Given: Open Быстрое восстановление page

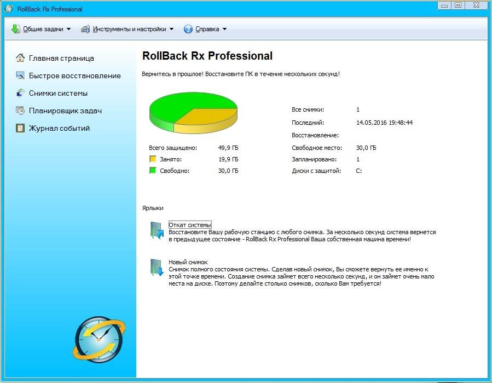Looking at the screenshot, I should tap(74, 76).
